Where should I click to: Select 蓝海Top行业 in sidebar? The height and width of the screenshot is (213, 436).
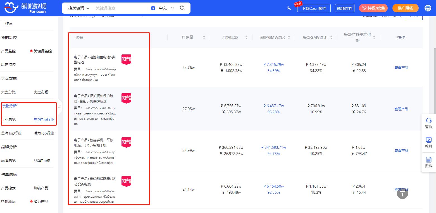pyautogui.click(x=11, y=133)
